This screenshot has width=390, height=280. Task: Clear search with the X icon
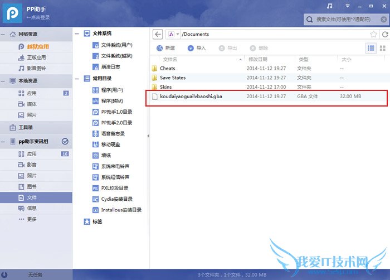pos(384,20)
